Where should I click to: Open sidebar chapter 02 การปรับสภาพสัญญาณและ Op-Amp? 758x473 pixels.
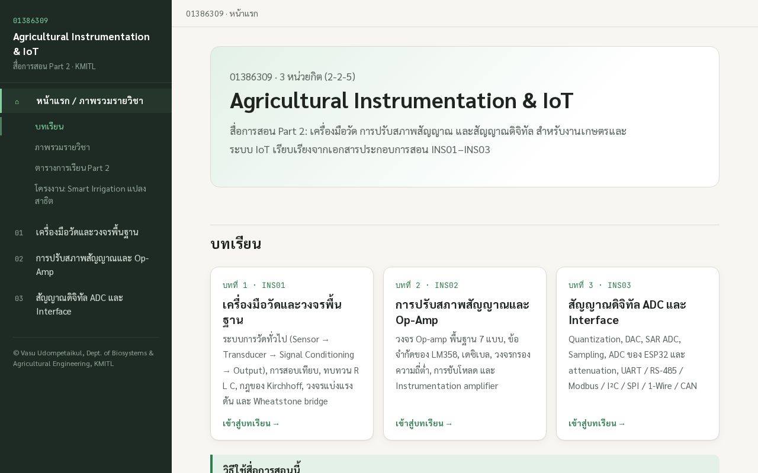pos(86,265)
